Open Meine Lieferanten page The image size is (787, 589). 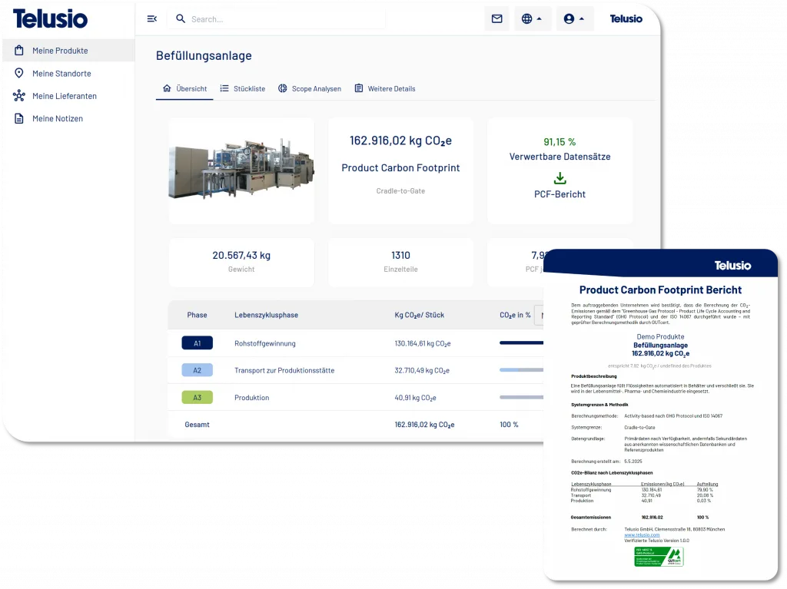[x=68, y=96]
